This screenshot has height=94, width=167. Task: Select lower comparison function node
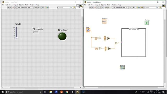pos(100,48)
